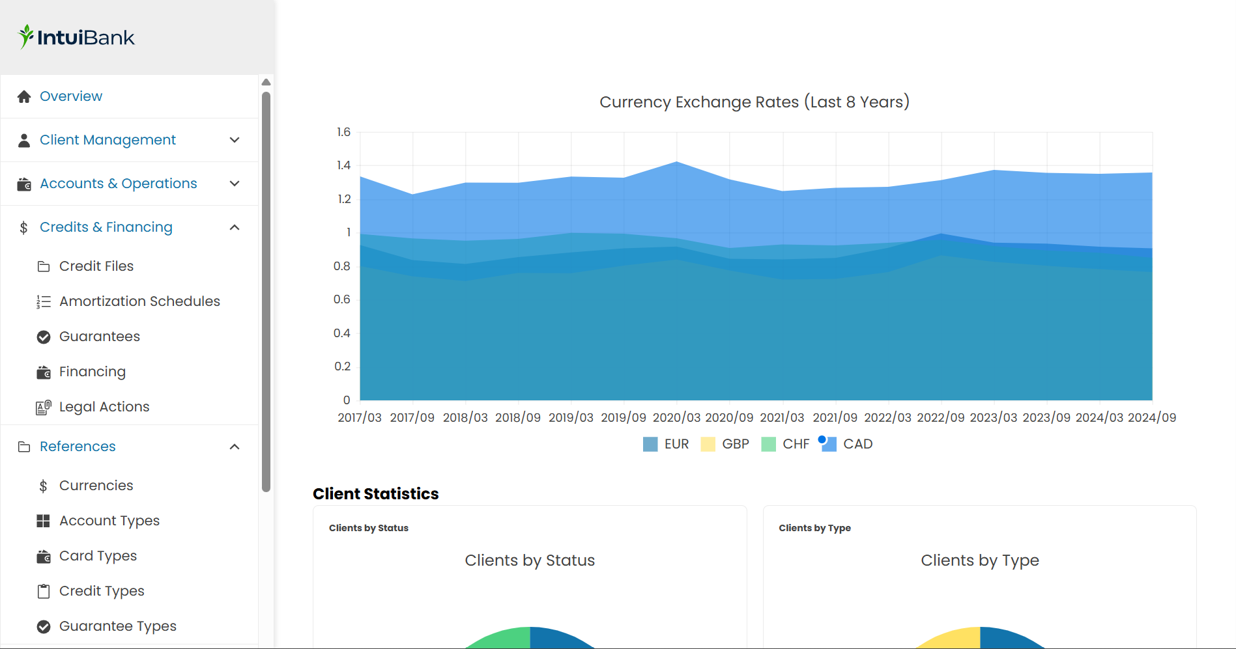Click the Amortization Schedules list icon

pos(44,301)
